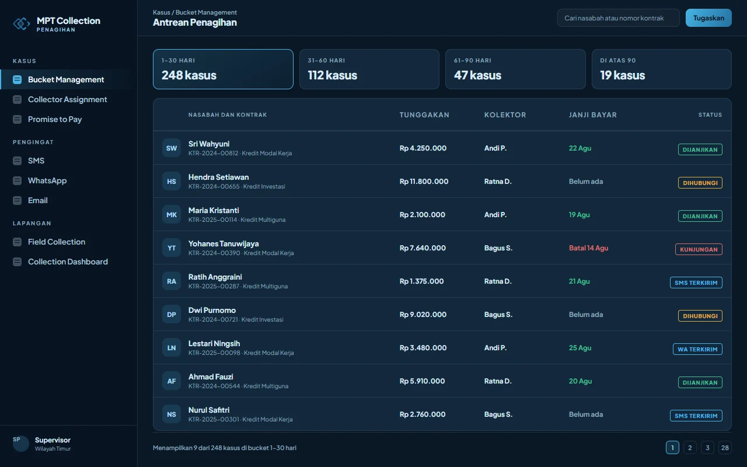Go to page 2 of the queue
The width and height of the screenshot is (747, 467).
click(x=690, y=448)
